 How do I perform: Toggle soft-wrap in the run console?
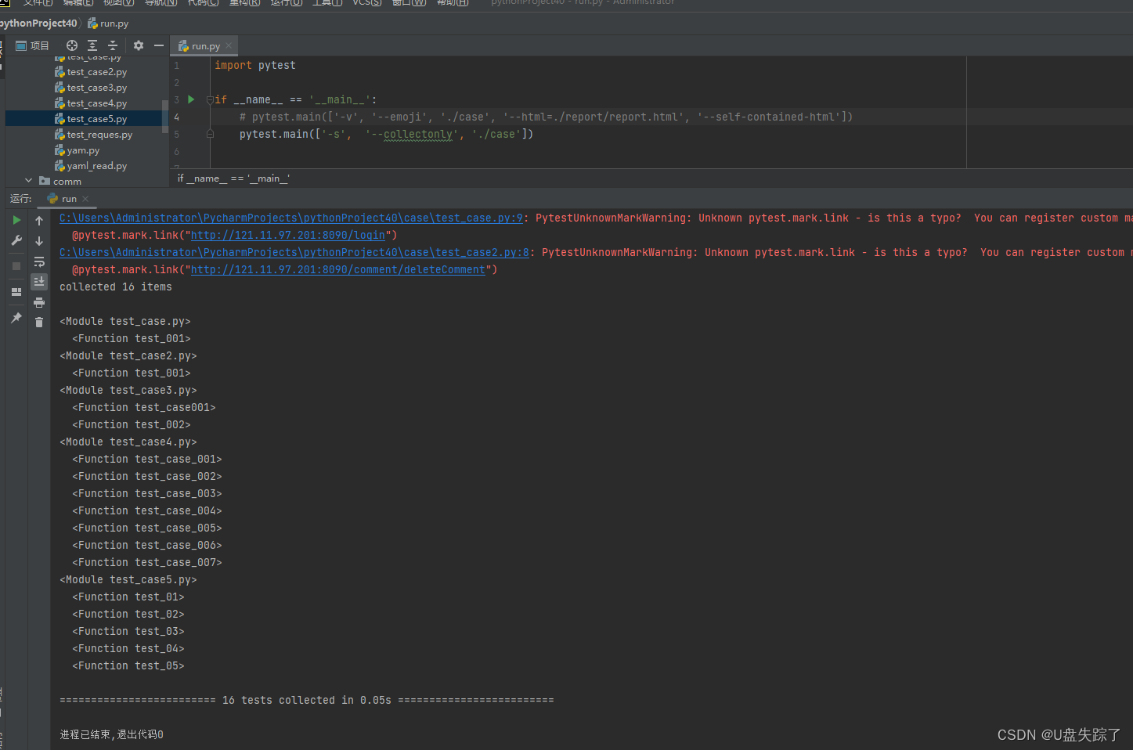click(x=39, y=261)
